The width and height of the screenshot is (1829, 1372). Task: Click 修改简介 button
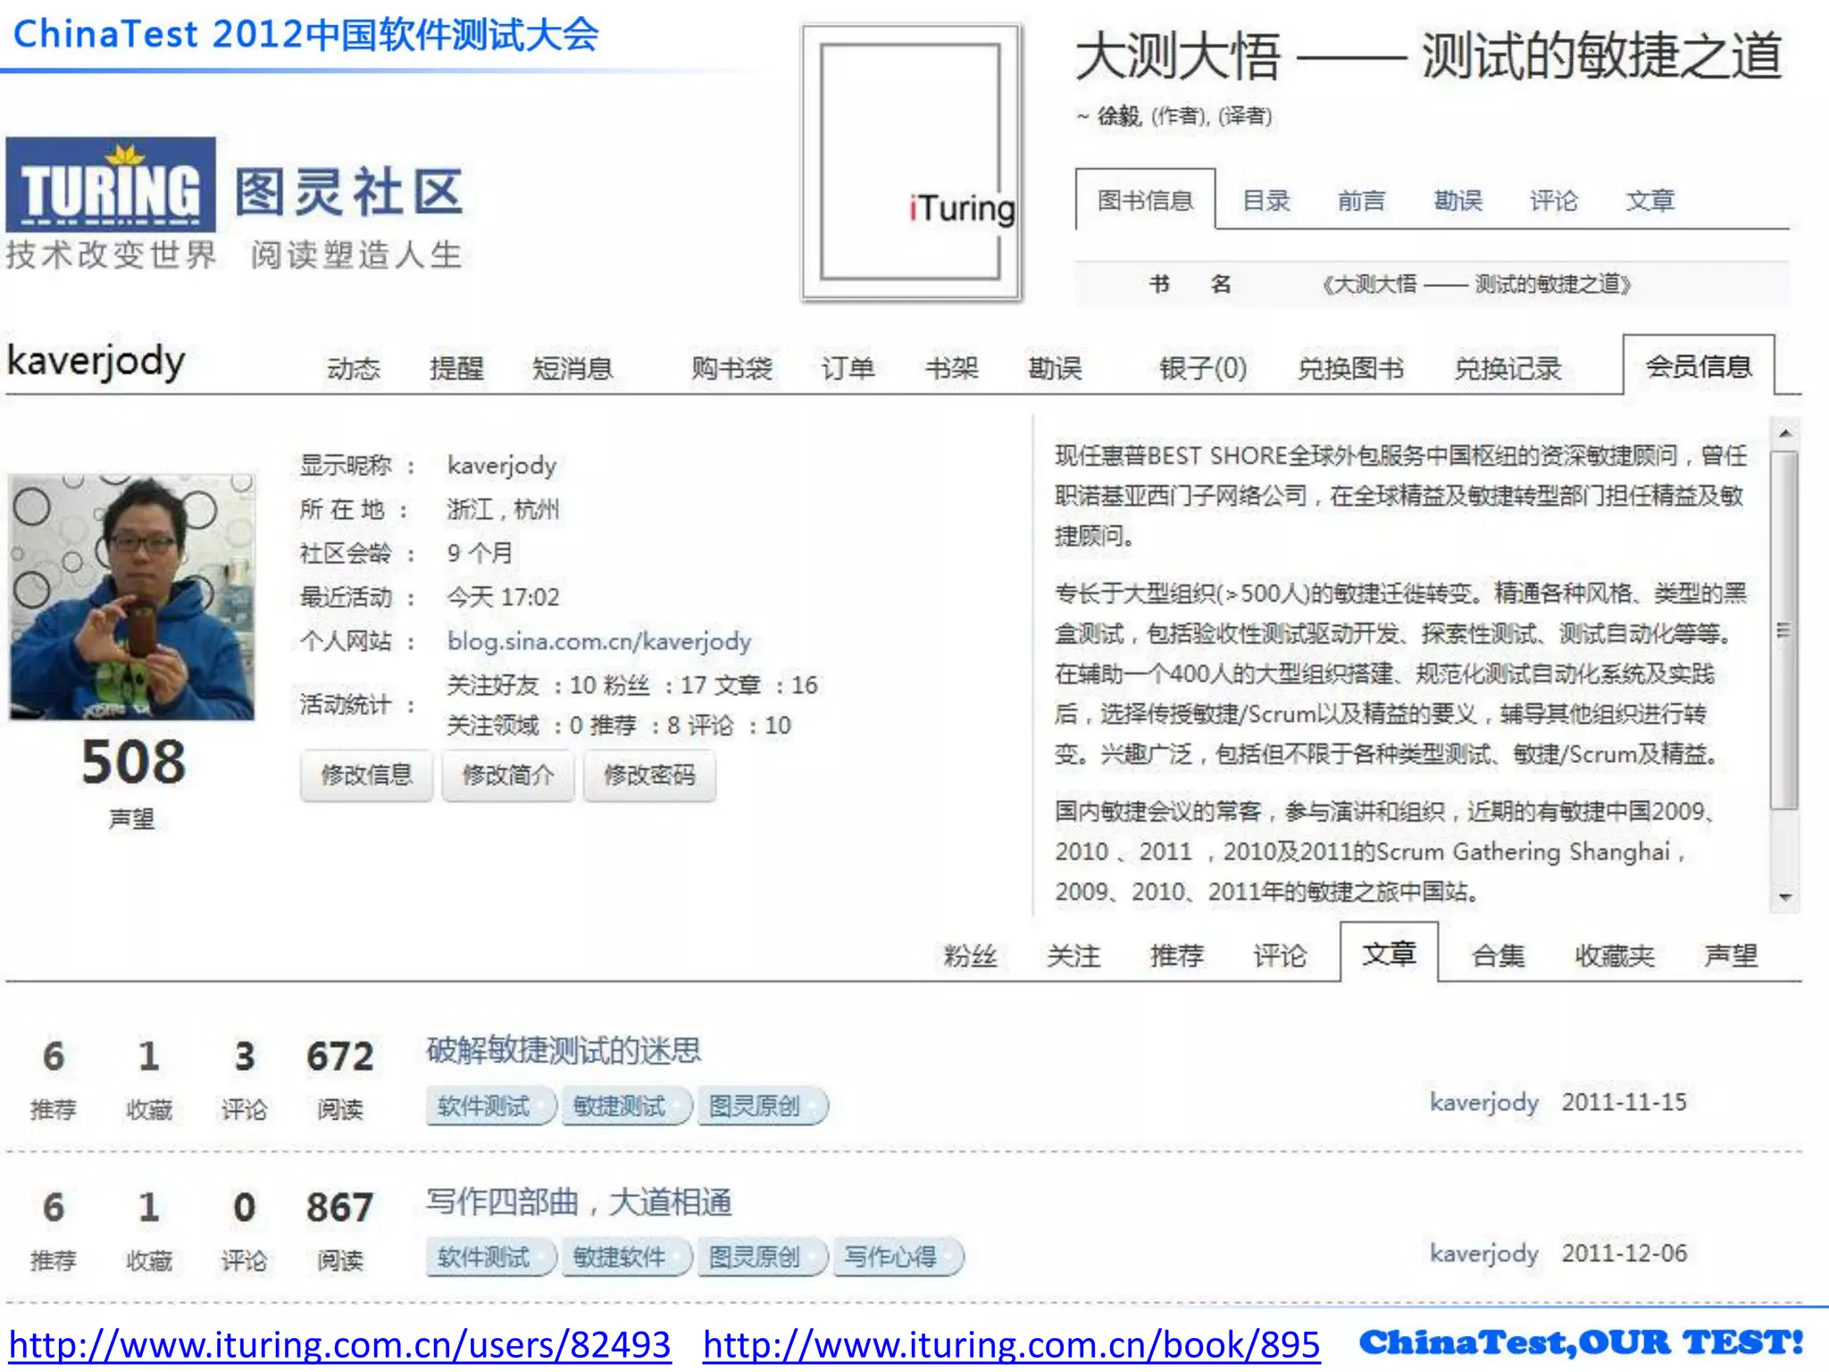coord(508,775)
